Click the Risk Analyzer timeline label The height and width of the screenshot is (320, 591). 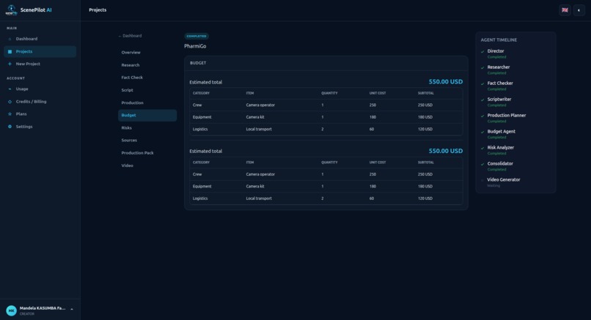pos(500,148)
